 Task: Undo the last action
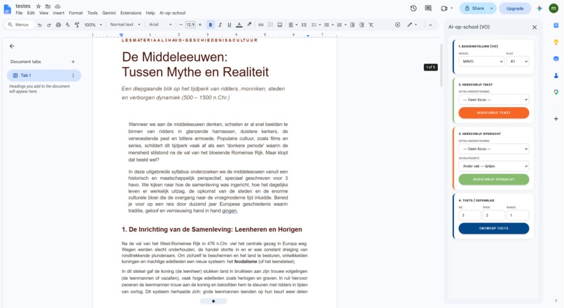coord(40,24)
